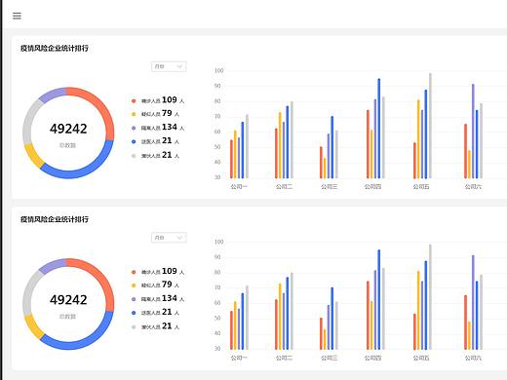The width and height of the screenshot is (507, 380).
Task: Select the "134" legend value in lower card
Action: pos(170,298)
